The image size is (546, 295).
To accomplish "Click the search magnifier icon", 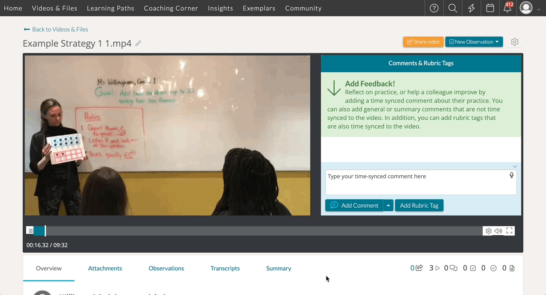I will 453,8.
